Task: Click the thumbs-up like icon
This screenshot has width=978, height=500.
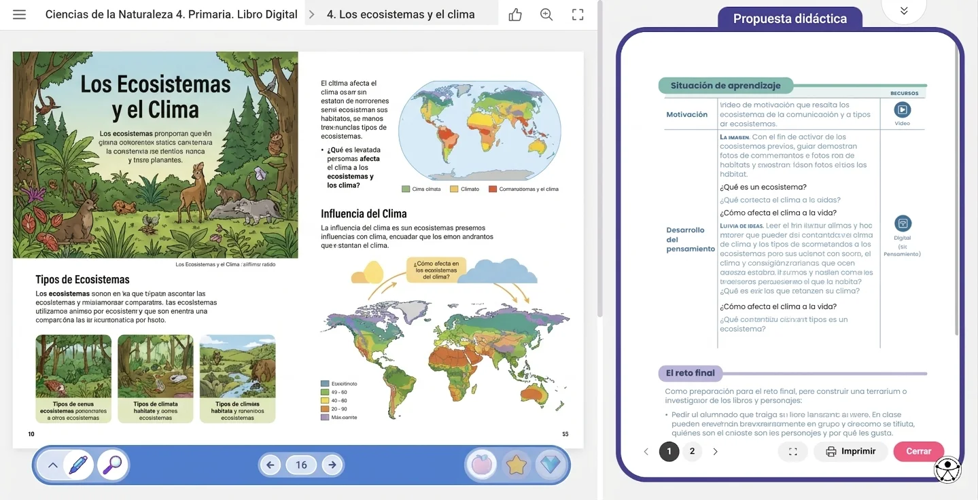Action: coord(515,14)
